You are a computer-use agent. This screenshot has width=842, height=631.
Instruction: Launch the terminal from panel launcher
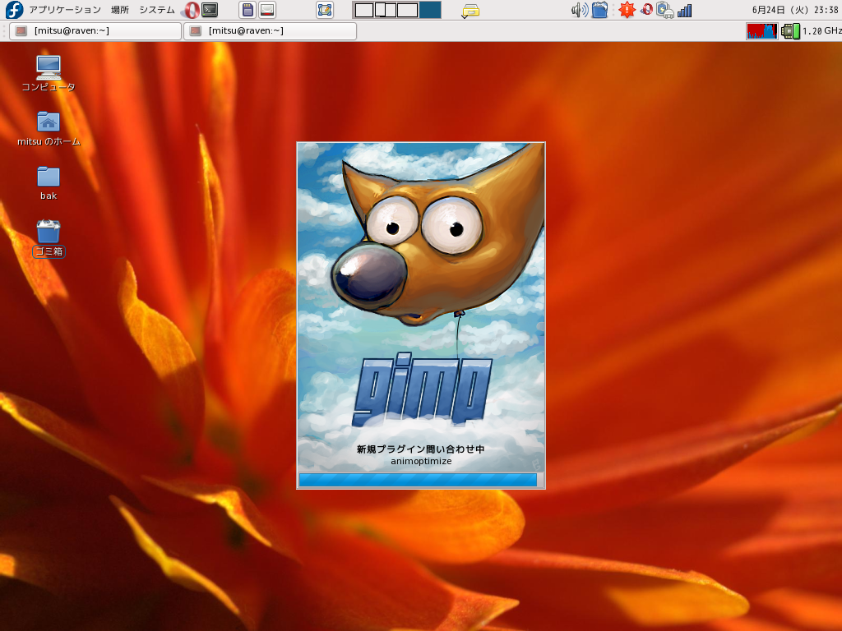click(x=210, y=10)
